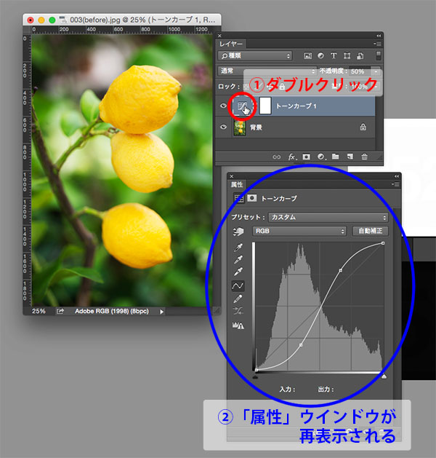Open the 種類 layer filter dropdown
436x458 pixels.
point(257,56)
